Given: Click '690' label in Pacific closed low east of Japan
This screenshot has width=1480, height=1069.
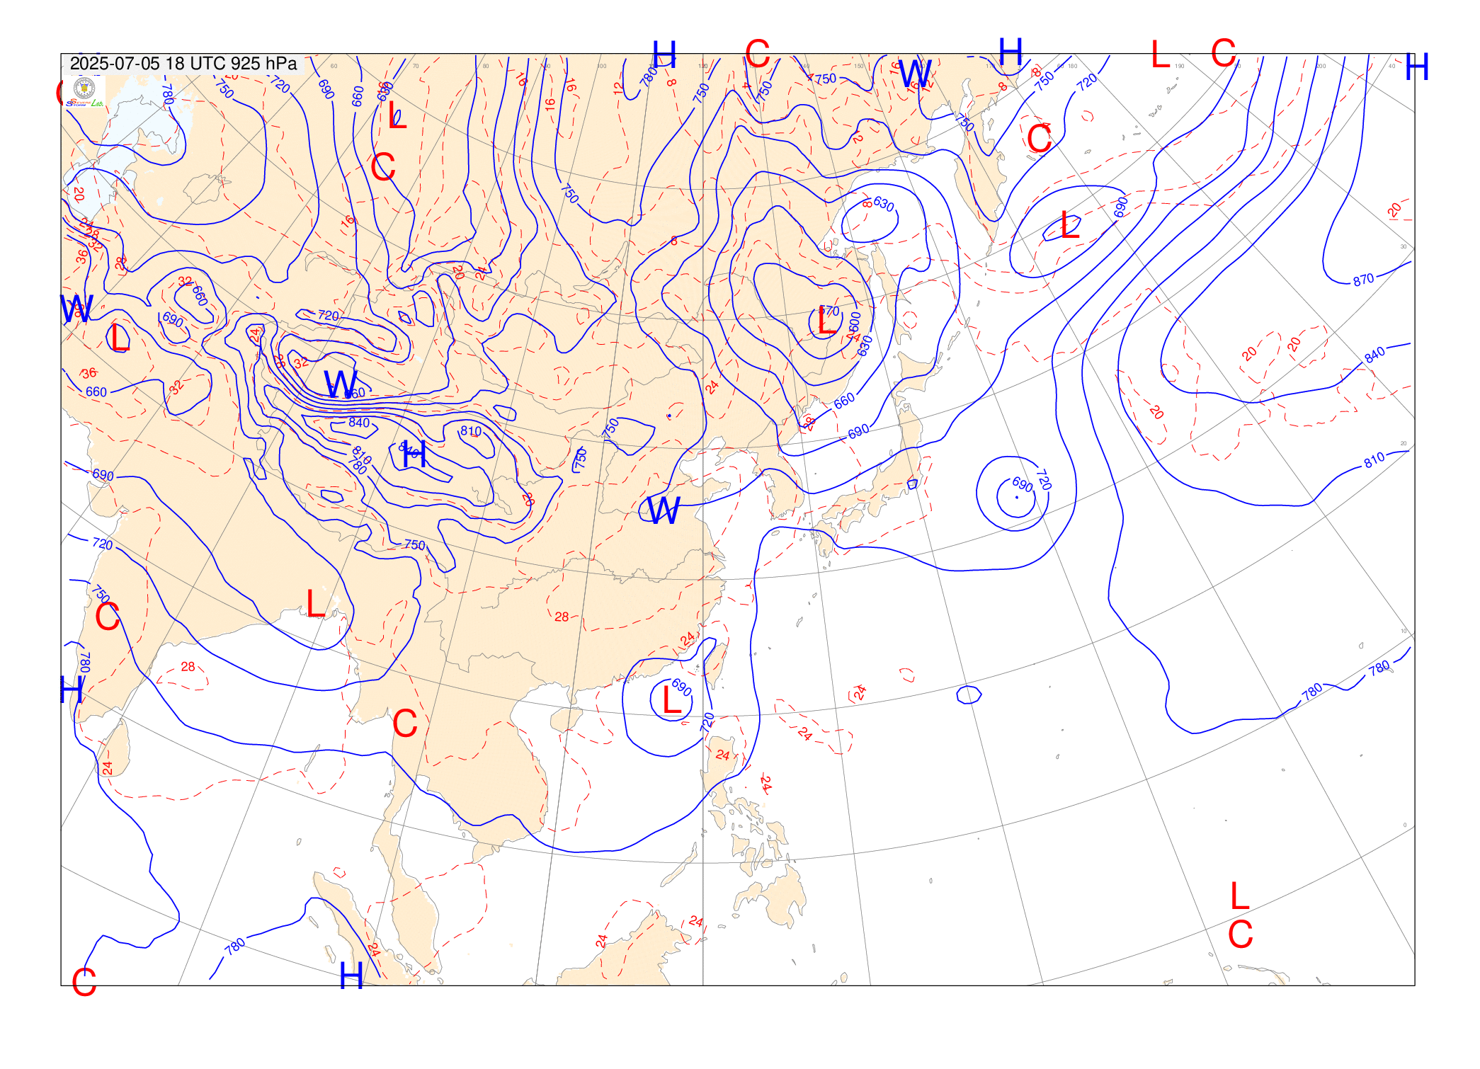Looking at the screenshot, I should tap(1022, 484).
